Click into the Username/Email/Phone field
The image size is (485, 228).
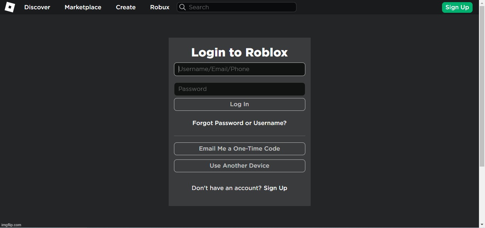pos(239,69)
